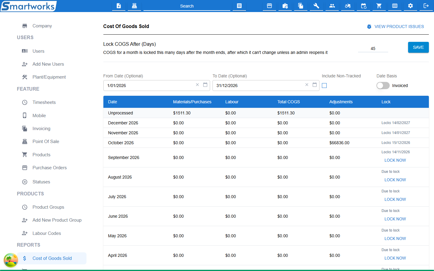Open the storefront icon in top bar
Viewport: 434px width, 271px height.
pos(269,6)
